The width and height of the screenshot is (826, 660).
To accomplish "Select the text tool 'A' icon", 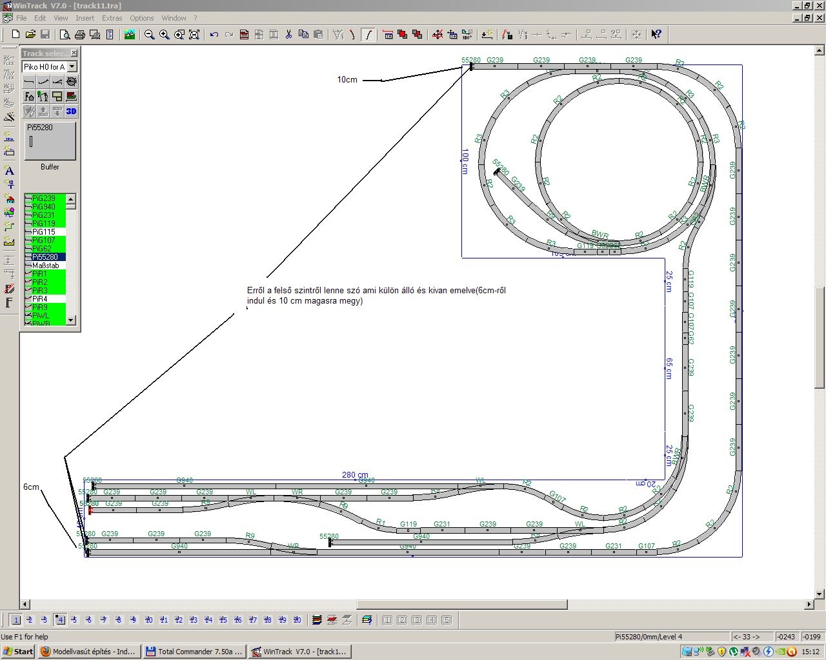I will (9, 170).
